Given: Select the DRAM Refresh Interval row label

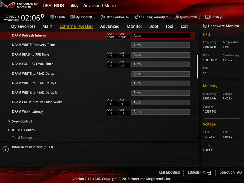Looking at the screenshot, I should [29, 35].
